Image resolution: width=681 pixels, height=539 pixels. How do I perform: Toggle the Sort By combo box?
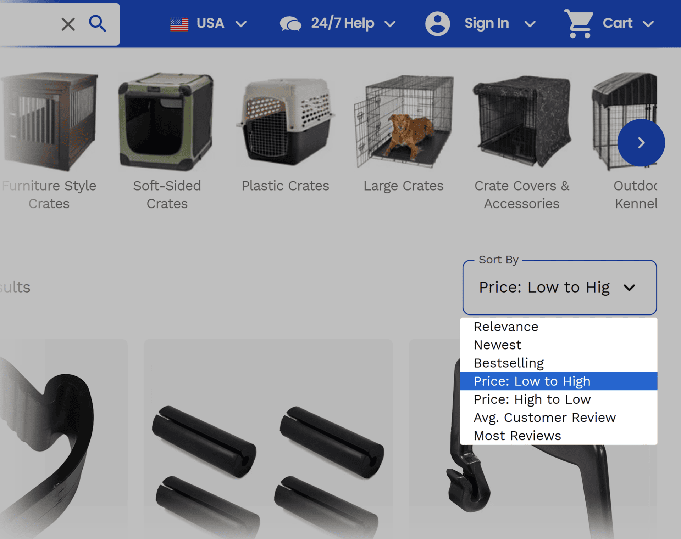tap(559, 287)
